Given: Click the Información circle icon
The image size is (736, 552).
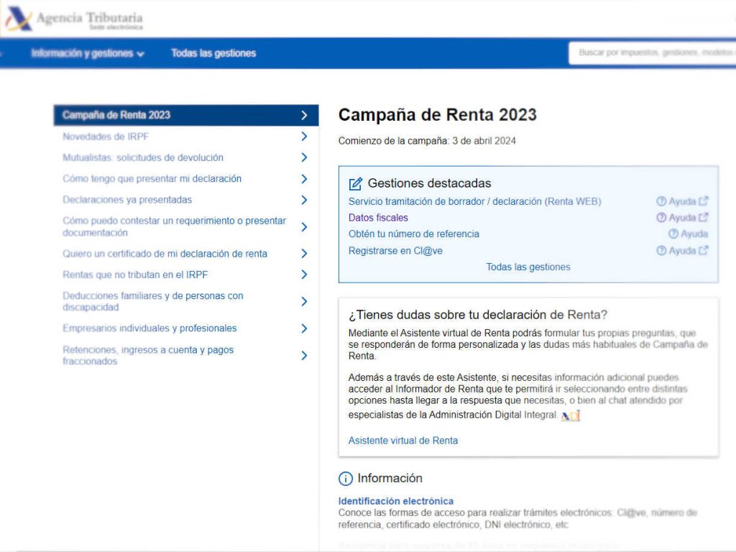Looking at the screenshot, I should click(346, 479).
